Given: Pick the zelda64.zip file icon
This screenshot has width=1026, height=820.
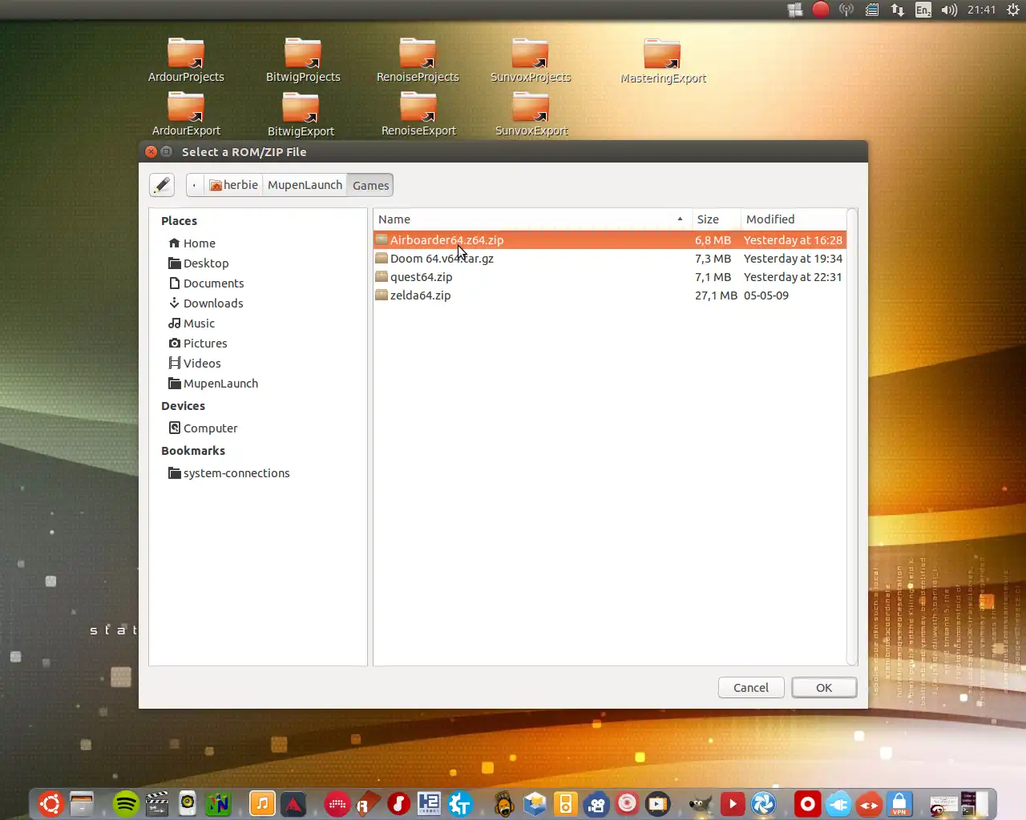Looking at the screenshot, I should (382, 295).
